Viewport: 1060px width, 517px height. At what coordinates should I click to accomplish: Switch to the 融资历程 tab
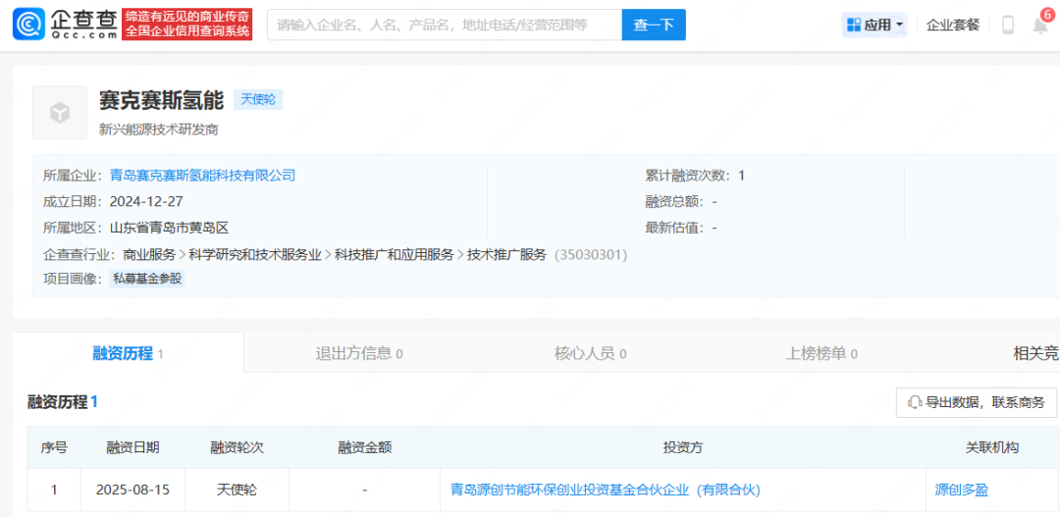pos(128,353)
